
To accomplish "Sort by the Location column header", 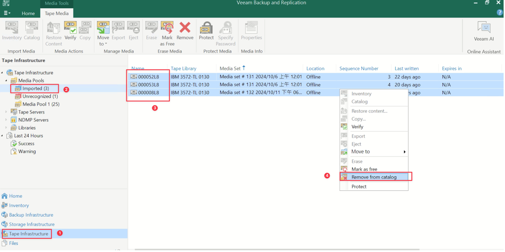I will (x=315, y=69).
